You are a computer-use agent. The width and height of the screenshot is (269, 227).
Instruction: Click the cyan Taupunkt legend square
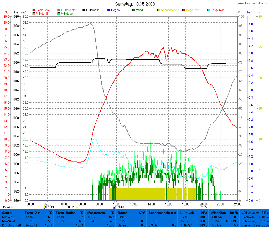point(209,10)
